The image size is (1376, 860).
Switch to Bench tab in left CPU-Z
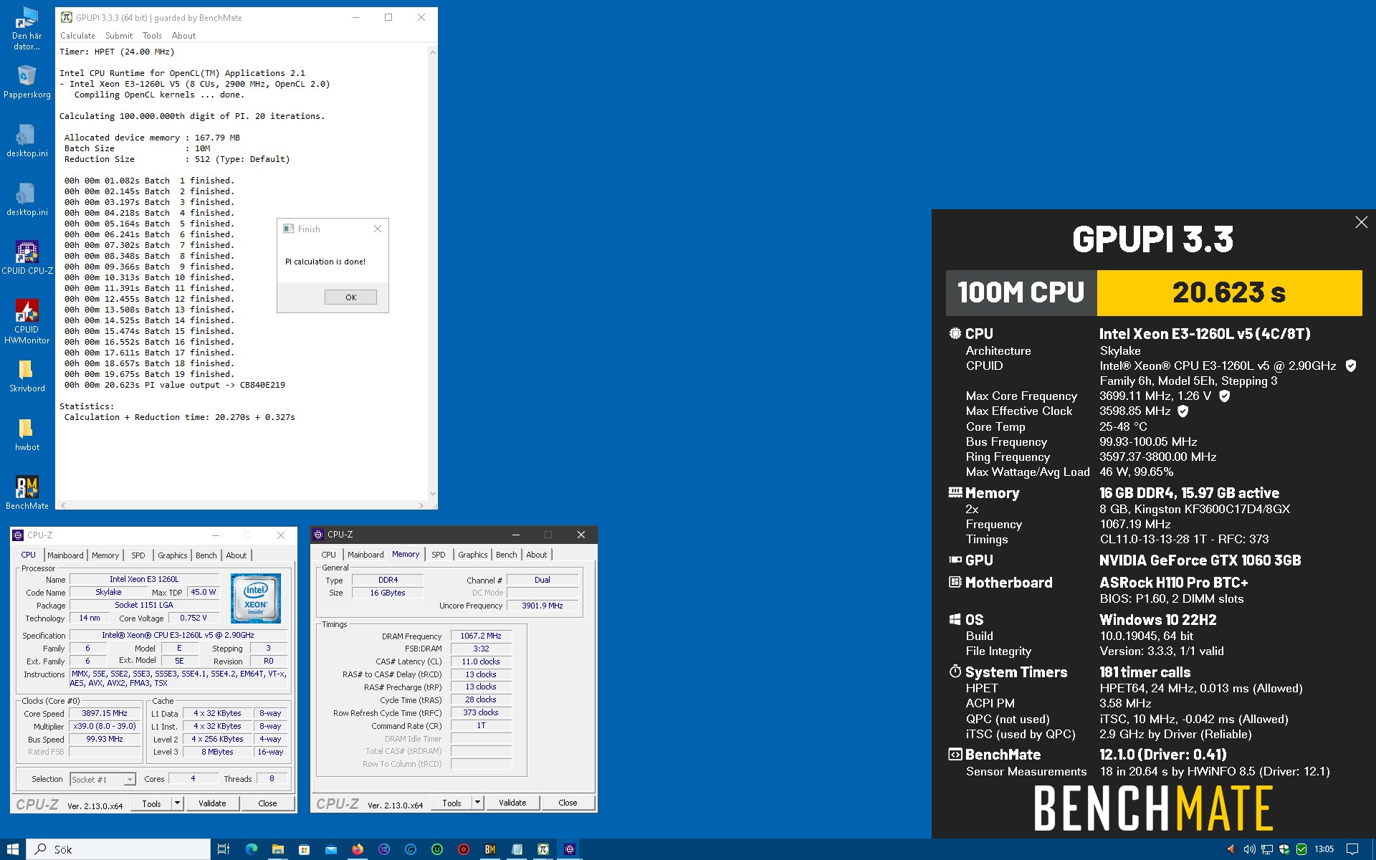tap(206, 555)
